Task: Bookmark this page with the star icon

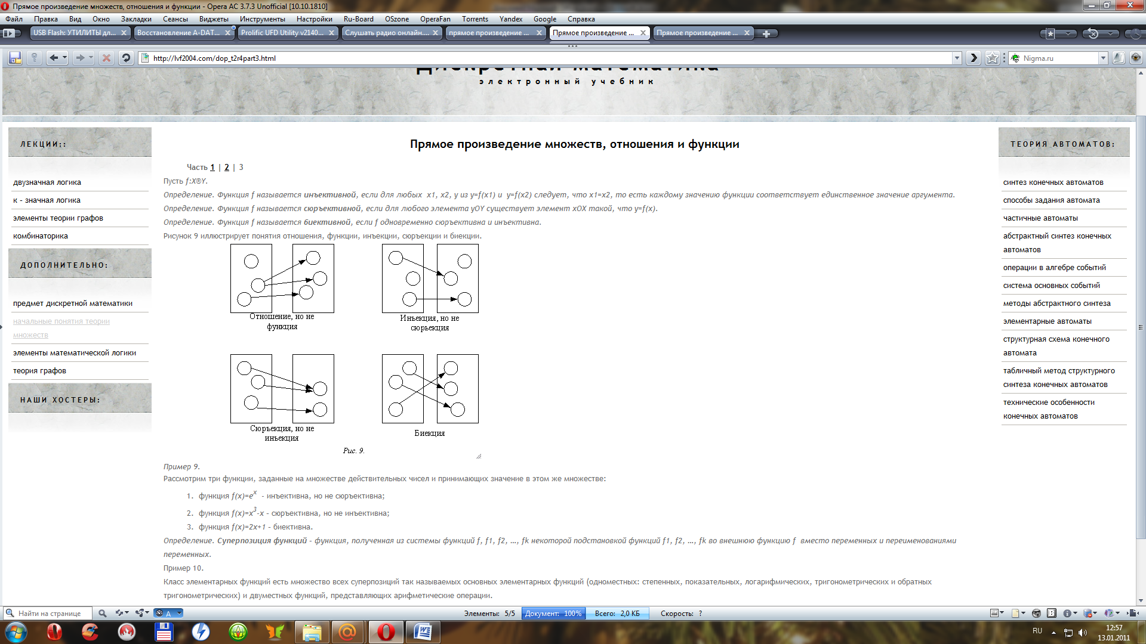Action: (992, 58)
